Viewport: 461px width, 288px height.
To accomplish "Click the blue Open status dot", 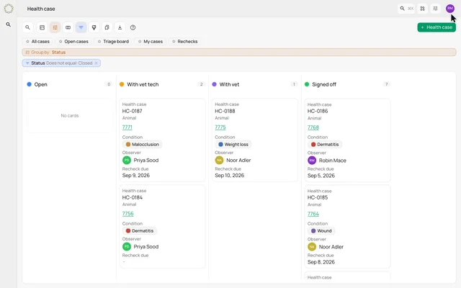I will click(29, 84).
